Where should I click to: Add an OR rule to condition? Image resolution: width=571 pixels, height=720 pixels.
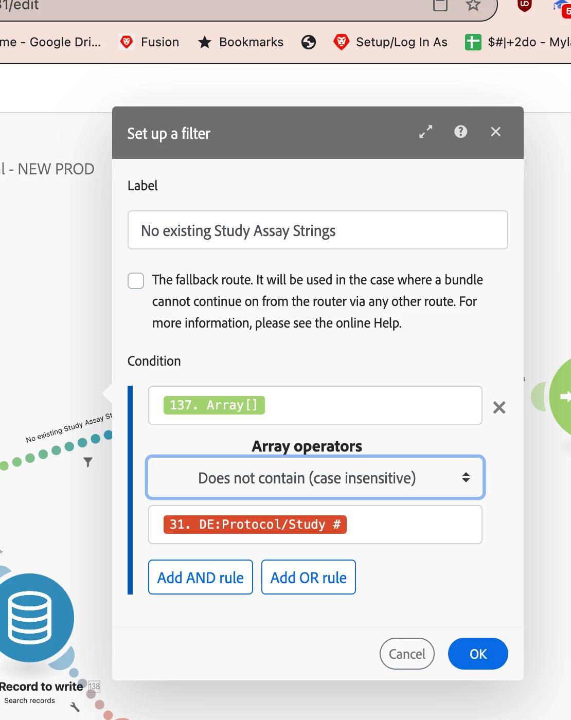pyautogui.click(x=309, y=577)
